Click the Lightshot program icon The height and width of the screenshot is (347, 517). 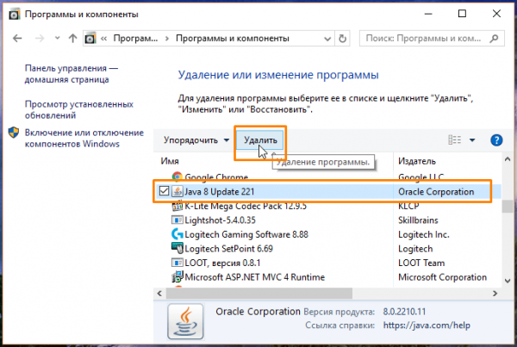(177, 220)
